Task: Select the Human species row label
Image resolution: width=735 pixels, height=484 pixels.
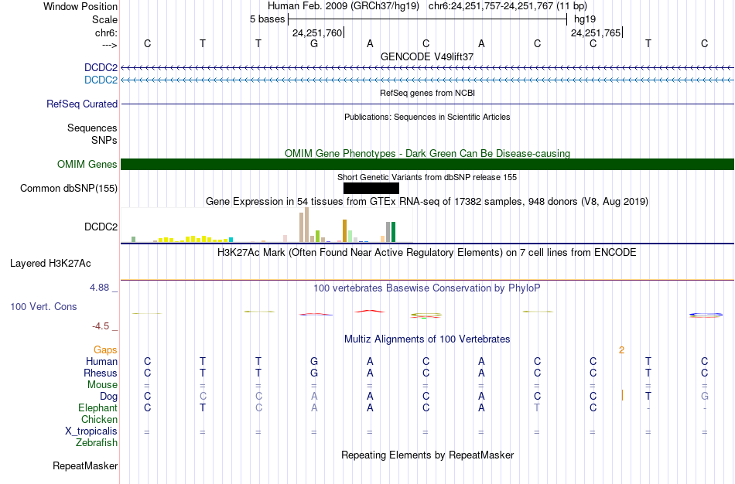Action: pos(101,361)
